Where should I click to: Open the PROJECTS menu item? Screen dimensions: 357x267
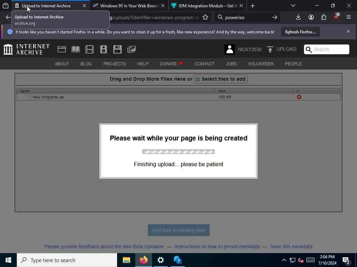click(x=114, y=64)
